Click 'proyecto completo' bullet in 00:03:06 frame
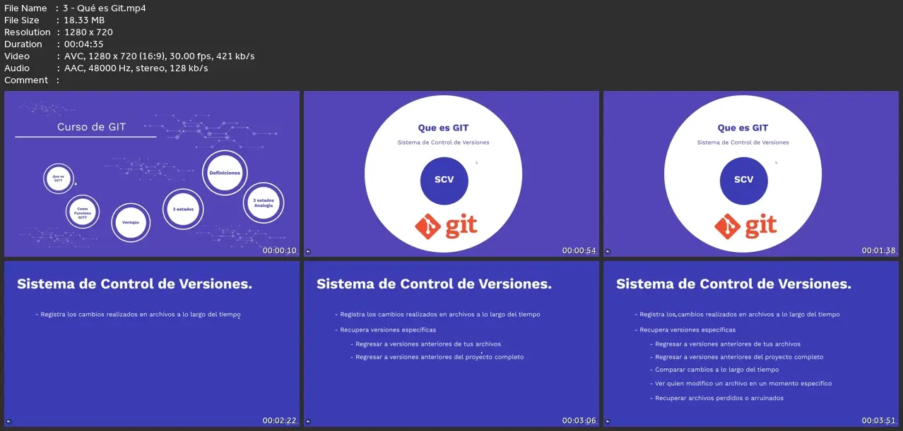The height and width of the screenshot is (431, 903). [437, 357]
